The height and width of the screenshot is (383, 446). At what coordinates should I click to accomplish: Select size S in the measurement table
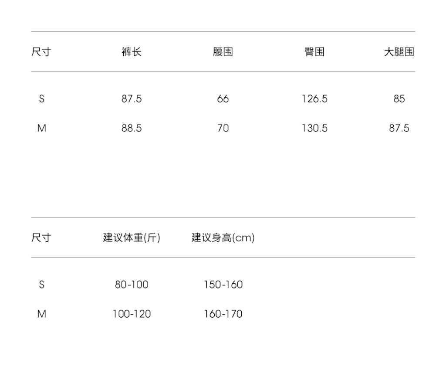click(x=41, y=99)
